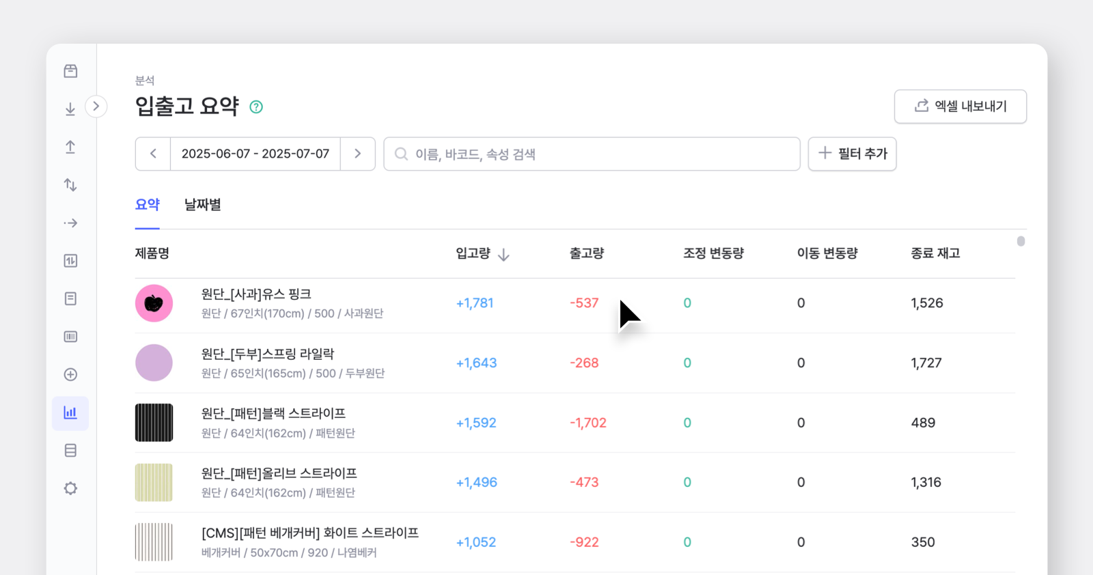Select the 요약 tab
Image resolution: width=1093 pixels, height=575 pixels.
(x=148, y=205)
